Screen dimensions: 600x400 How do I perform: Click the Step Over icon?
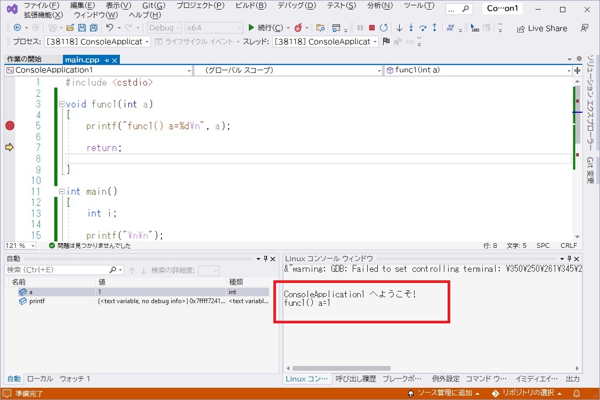pyautogui.click(x=423, y=28)
